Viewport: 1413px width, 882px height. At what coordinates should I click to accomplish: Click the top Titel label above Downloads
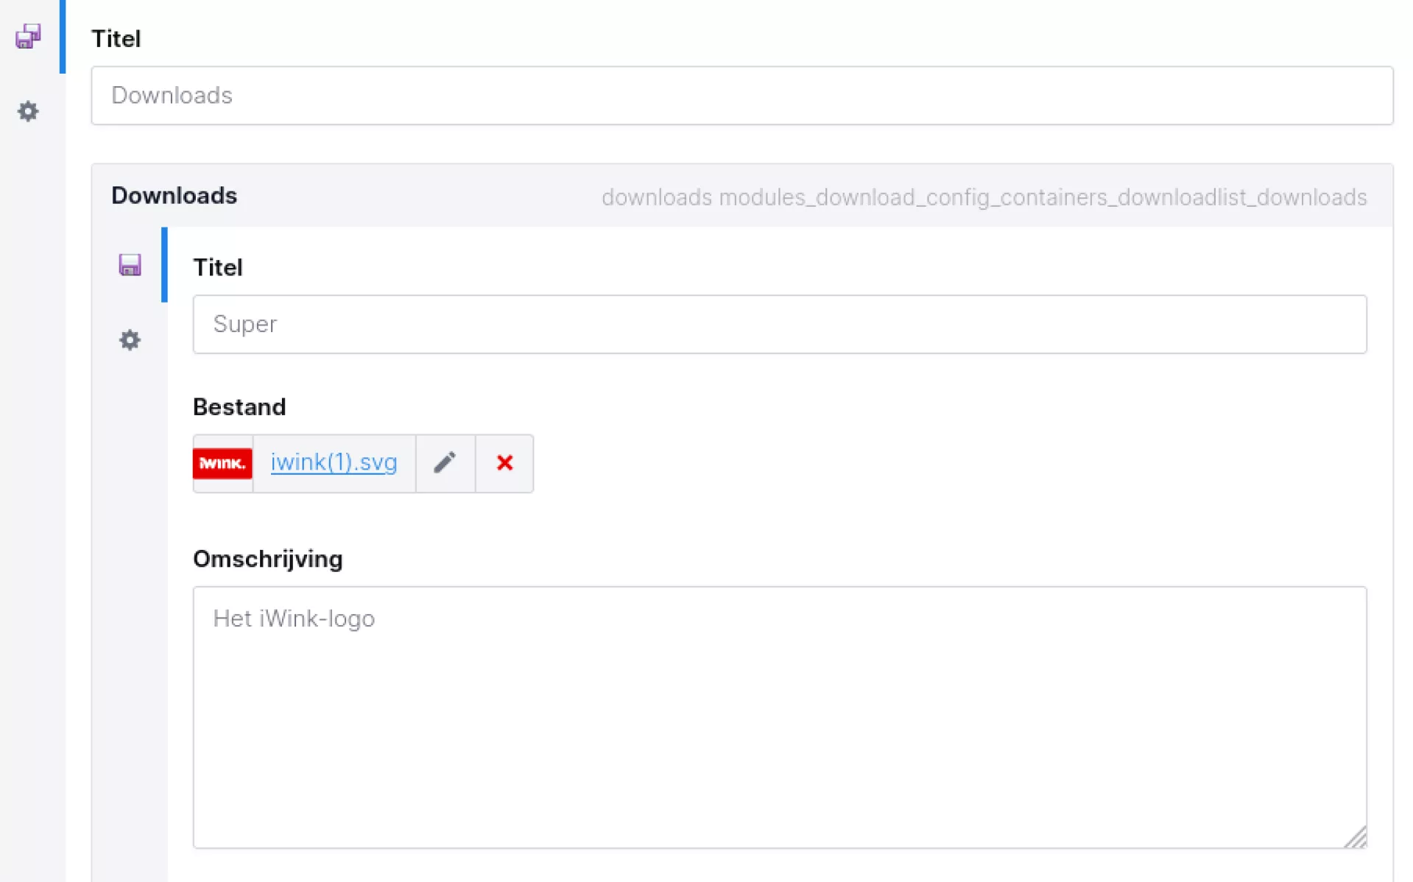tap(116, 39)
